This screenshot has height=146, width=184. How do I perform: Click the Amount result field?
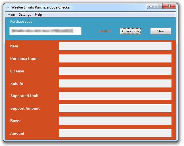[x=115, y=133]
